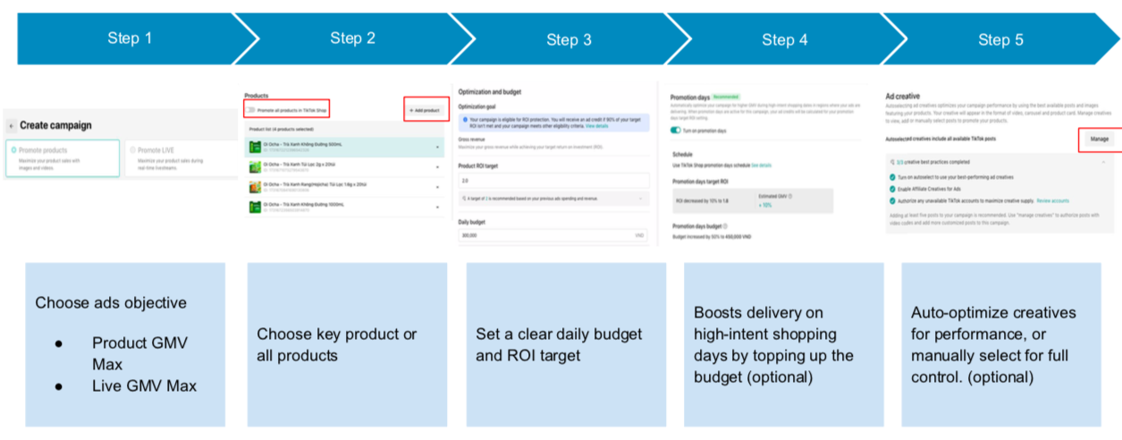Collapse the creative best practices panel
Screen dimensions: 1122x440
coord(1101,162)
